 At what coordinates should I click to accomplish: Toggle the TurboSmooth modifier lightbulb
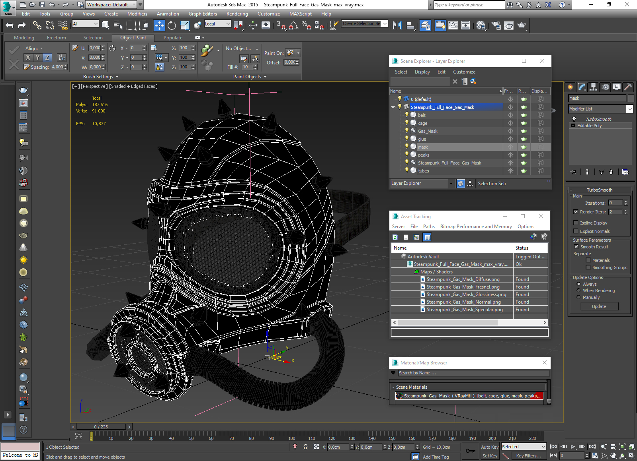[x=574, y=119]
